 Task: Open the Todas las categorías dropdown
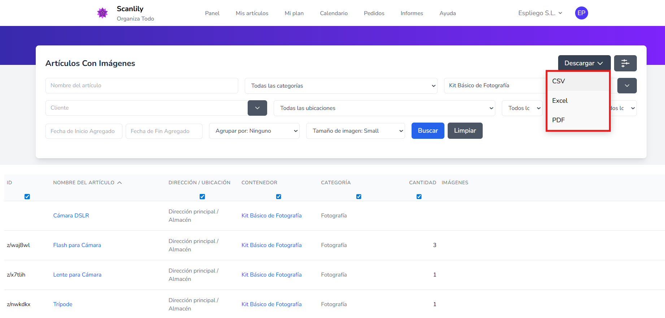341,86
